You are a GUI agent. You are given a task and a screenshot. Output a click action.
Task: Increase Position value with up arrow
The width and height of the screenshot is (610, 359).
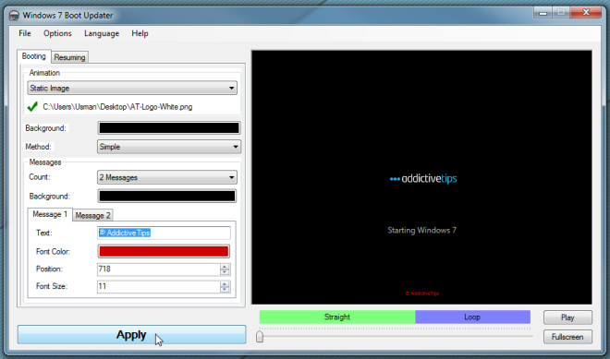[x=225, y=267]
